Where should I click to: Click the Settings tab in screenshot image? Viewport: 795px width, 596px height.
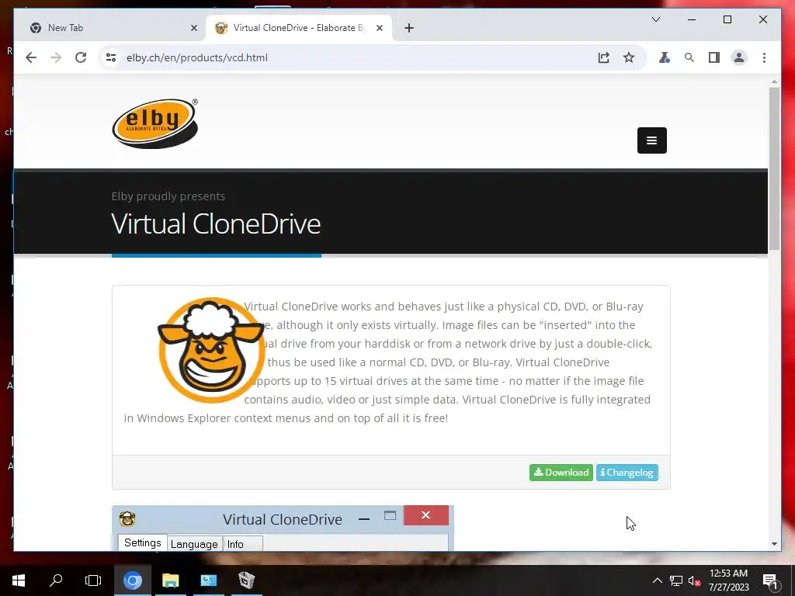[x=143, y=542]
